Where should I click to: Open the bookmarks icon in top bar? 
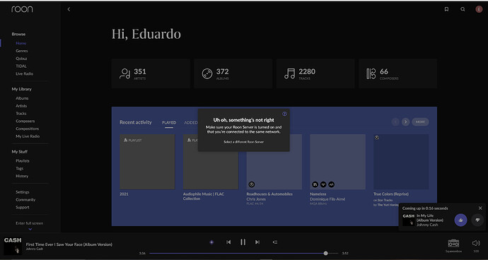tap(446, 9)
